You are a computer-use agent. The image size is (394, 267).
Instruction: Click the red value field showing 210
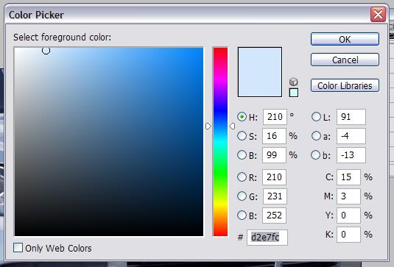click(x=274, y=177)
